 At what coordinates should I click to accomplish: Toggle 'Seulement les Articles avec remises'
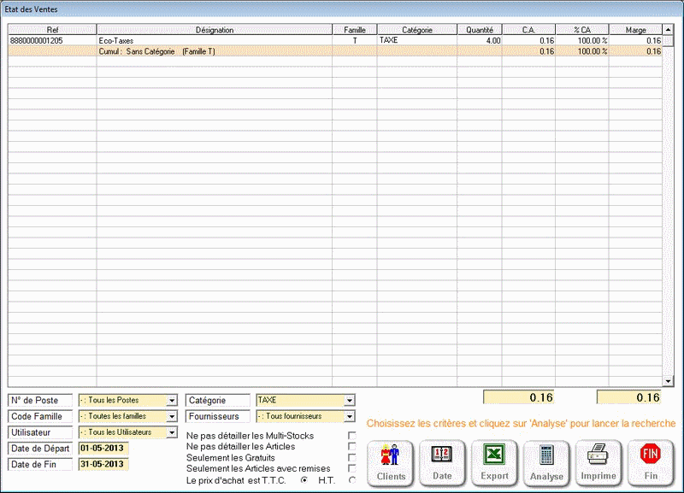pos(352,468)
